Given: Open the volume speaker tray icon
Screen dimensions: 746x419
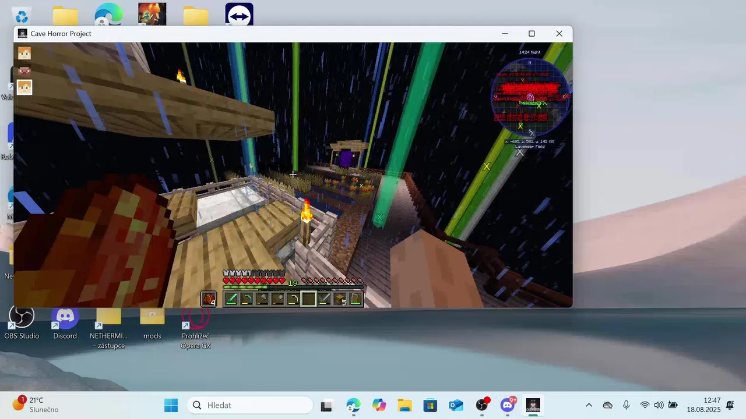Looking at the screenshot, I should tap(659, 405).
